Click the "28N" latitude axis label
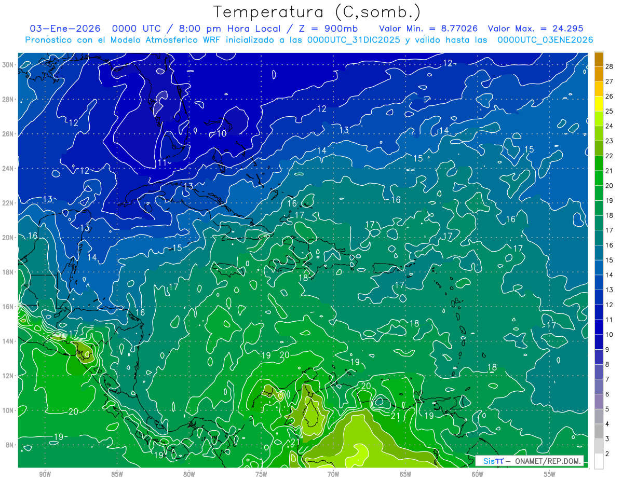The height and width of the screenshot is (481, 623). coord(8,99)
